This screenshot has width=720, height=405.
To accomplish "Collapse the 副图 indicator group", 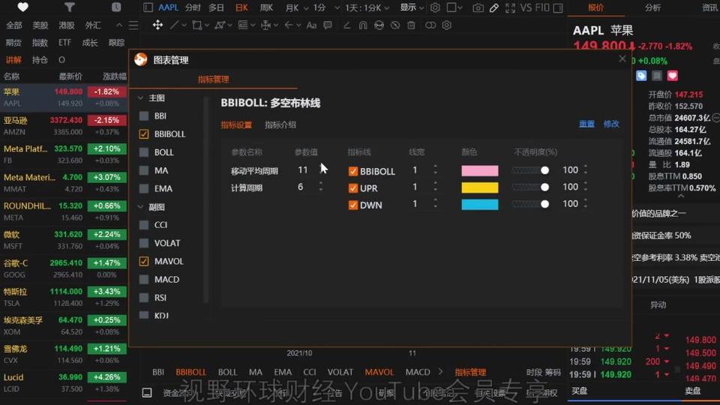I will pyautogui.click(x=140, y=207).
